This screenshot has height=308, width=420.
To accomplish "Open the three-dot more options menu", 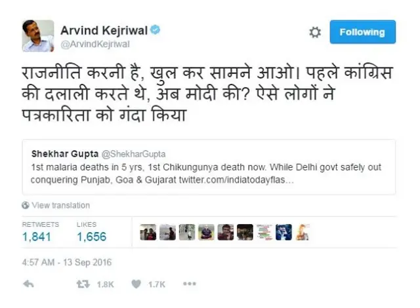I will (x=190, y=284).
